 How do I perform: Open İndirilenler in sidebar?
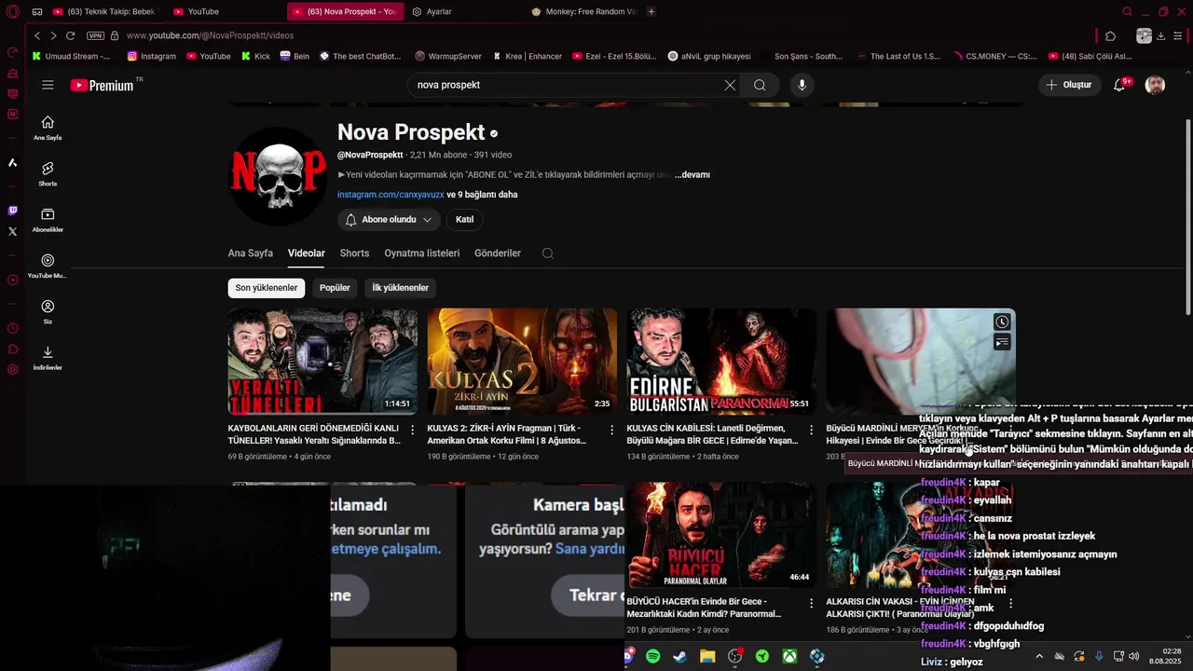click(x=48, y=358)
